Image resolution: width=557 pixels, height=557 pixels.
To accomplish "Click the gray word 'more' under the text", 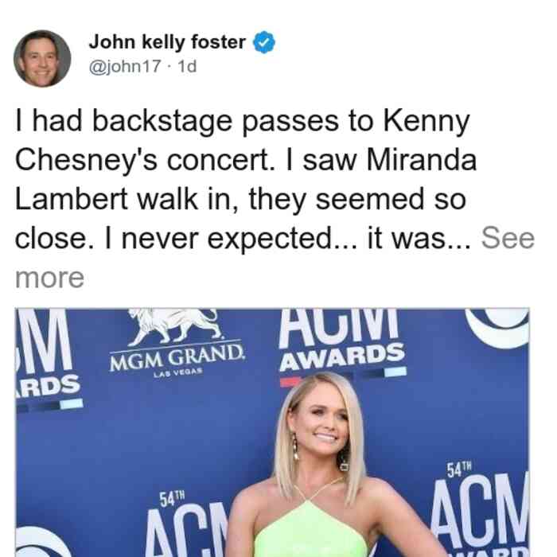I will click(49, 278).
